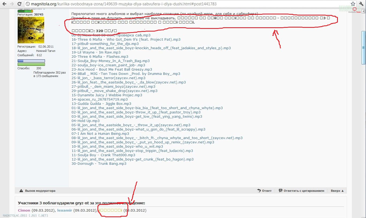Select '30-Dorrough - Trunk Bang.mp3' line
This screenshot has width=366, height=218.
pyautogui.click(x=99, y=164)
